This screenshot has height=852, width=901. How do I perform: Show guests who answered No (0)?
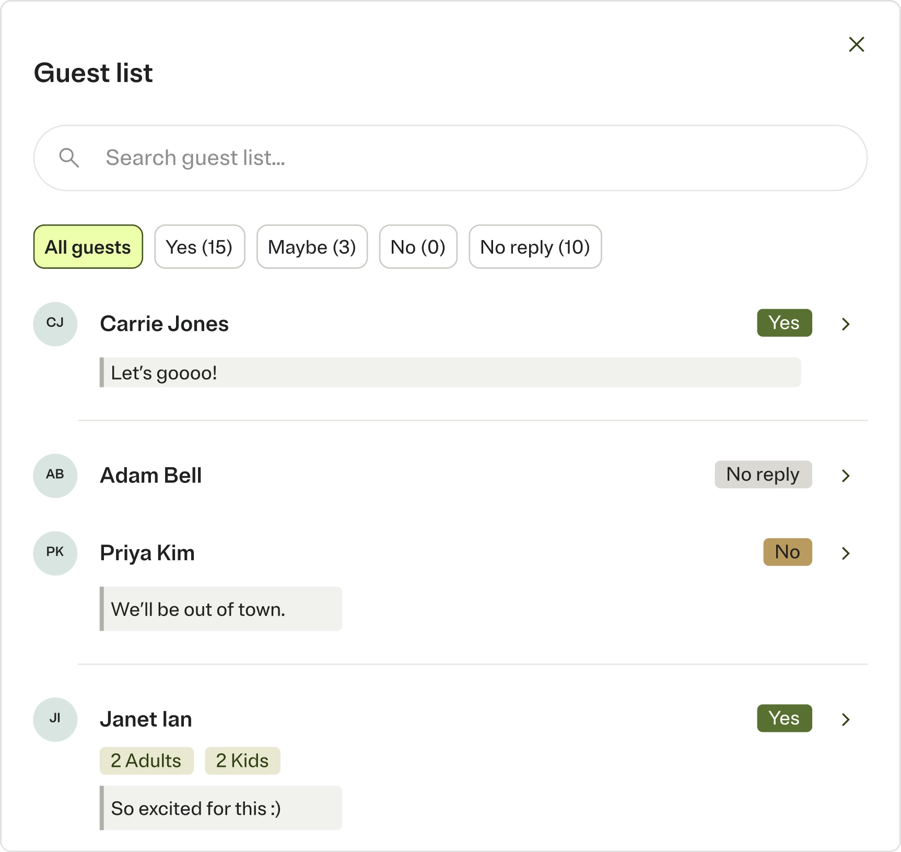tap(418, 247)
